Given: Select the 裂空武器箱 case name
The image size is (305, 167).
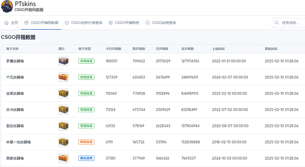Looking at the screenshot, I should [x=15, y=126].
